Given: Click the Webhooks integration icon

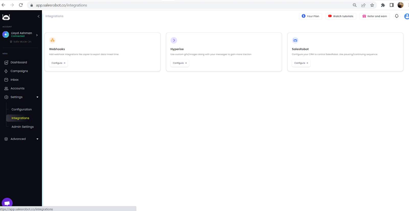Looking at the screenshot, I should pyautogui.click(x=52, y=40).
